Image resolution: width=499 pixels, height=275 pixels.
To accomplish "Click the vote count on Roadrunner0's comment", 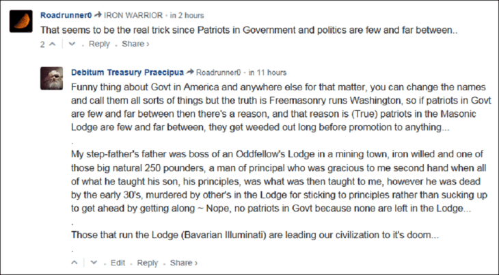I will 42,44.
